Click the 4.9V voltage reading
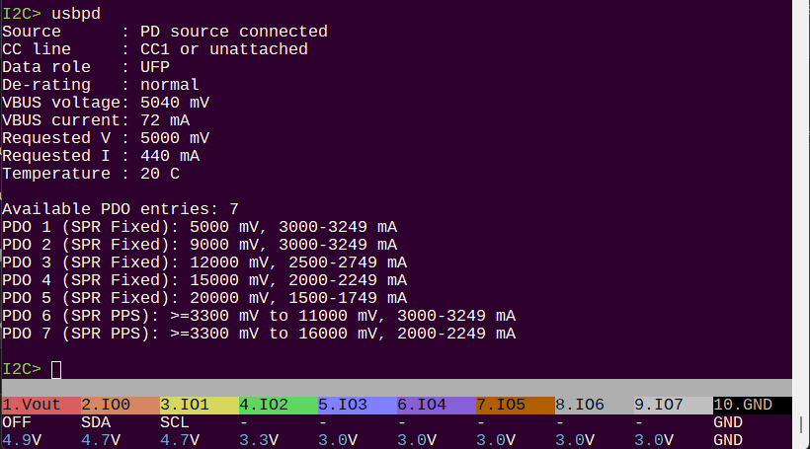This screenshot has width=810, height=449. (x=22, y=439)
